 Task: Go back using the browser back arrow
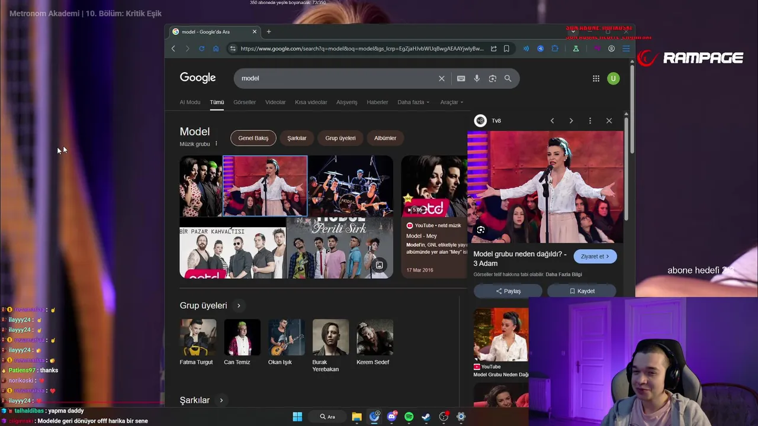(x=173, y=49)
